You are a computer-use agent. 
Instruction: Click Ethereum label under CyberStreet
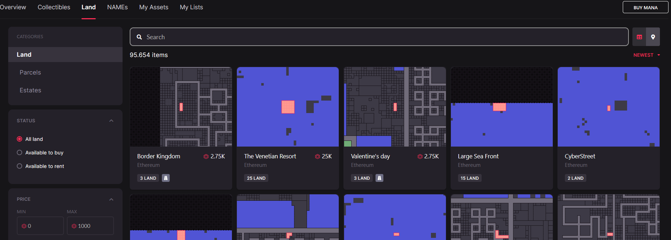pyautogui.click(x=576, y=165)
